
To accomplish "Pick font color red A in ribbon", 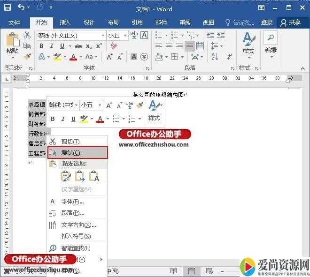I will 73,57.
